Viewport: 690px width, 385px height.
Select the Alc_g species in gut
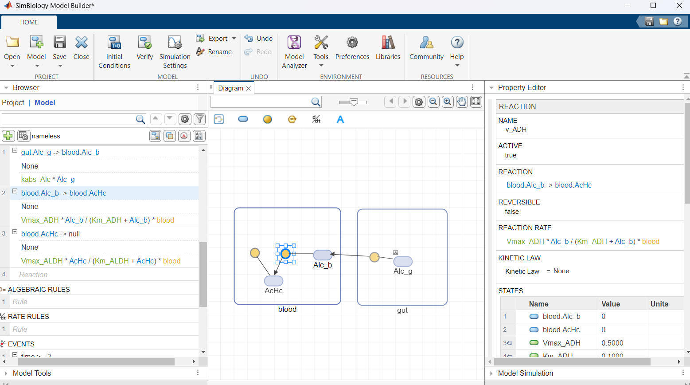[x=403, y=262]
